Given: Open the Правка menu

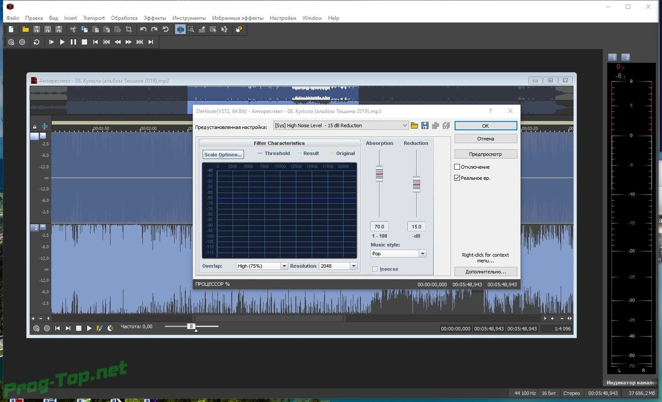Looking at the screenshot, I should [x=34, y=18].
